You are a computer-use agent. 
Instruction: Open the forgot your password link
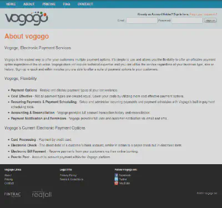coord(203,14)
